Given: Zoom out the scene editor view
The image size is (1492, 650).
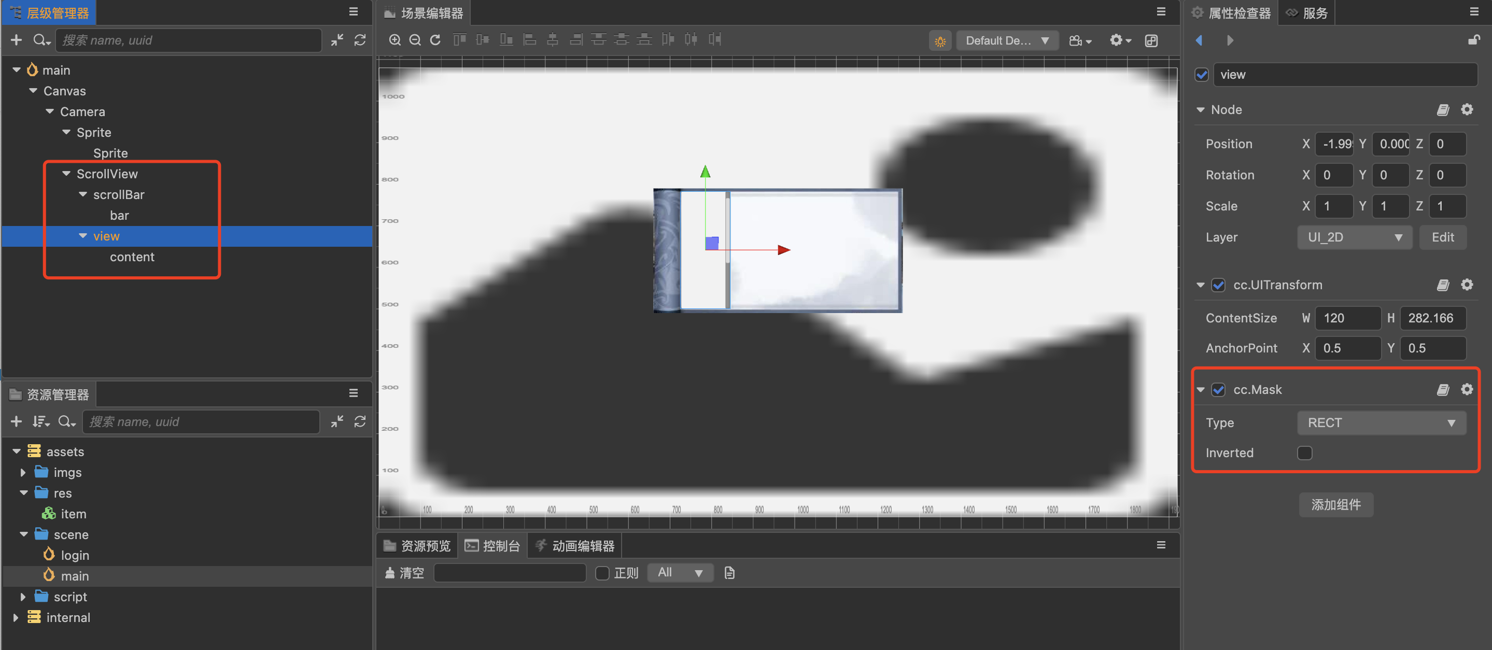Looking at the screenshot, I should (x=415, y=40).
